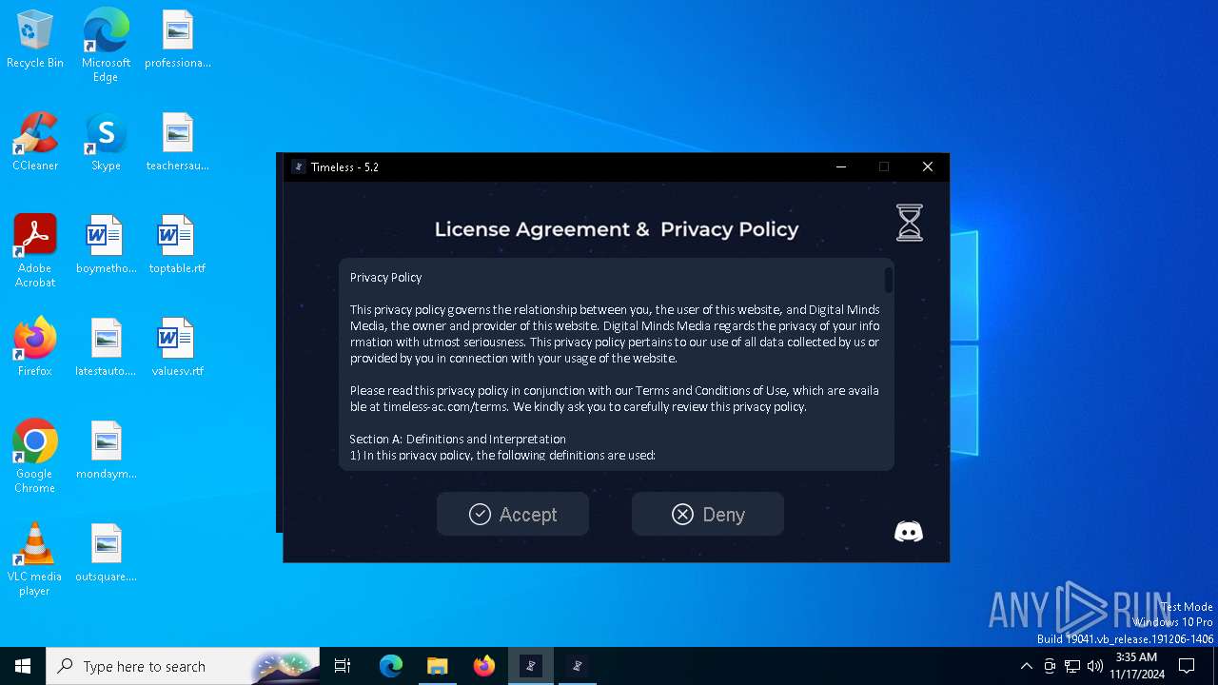Viewport: 1218px width, 685px height.
Task: Select the VLC media player shortcut
Action: click(x=35, y=559)
